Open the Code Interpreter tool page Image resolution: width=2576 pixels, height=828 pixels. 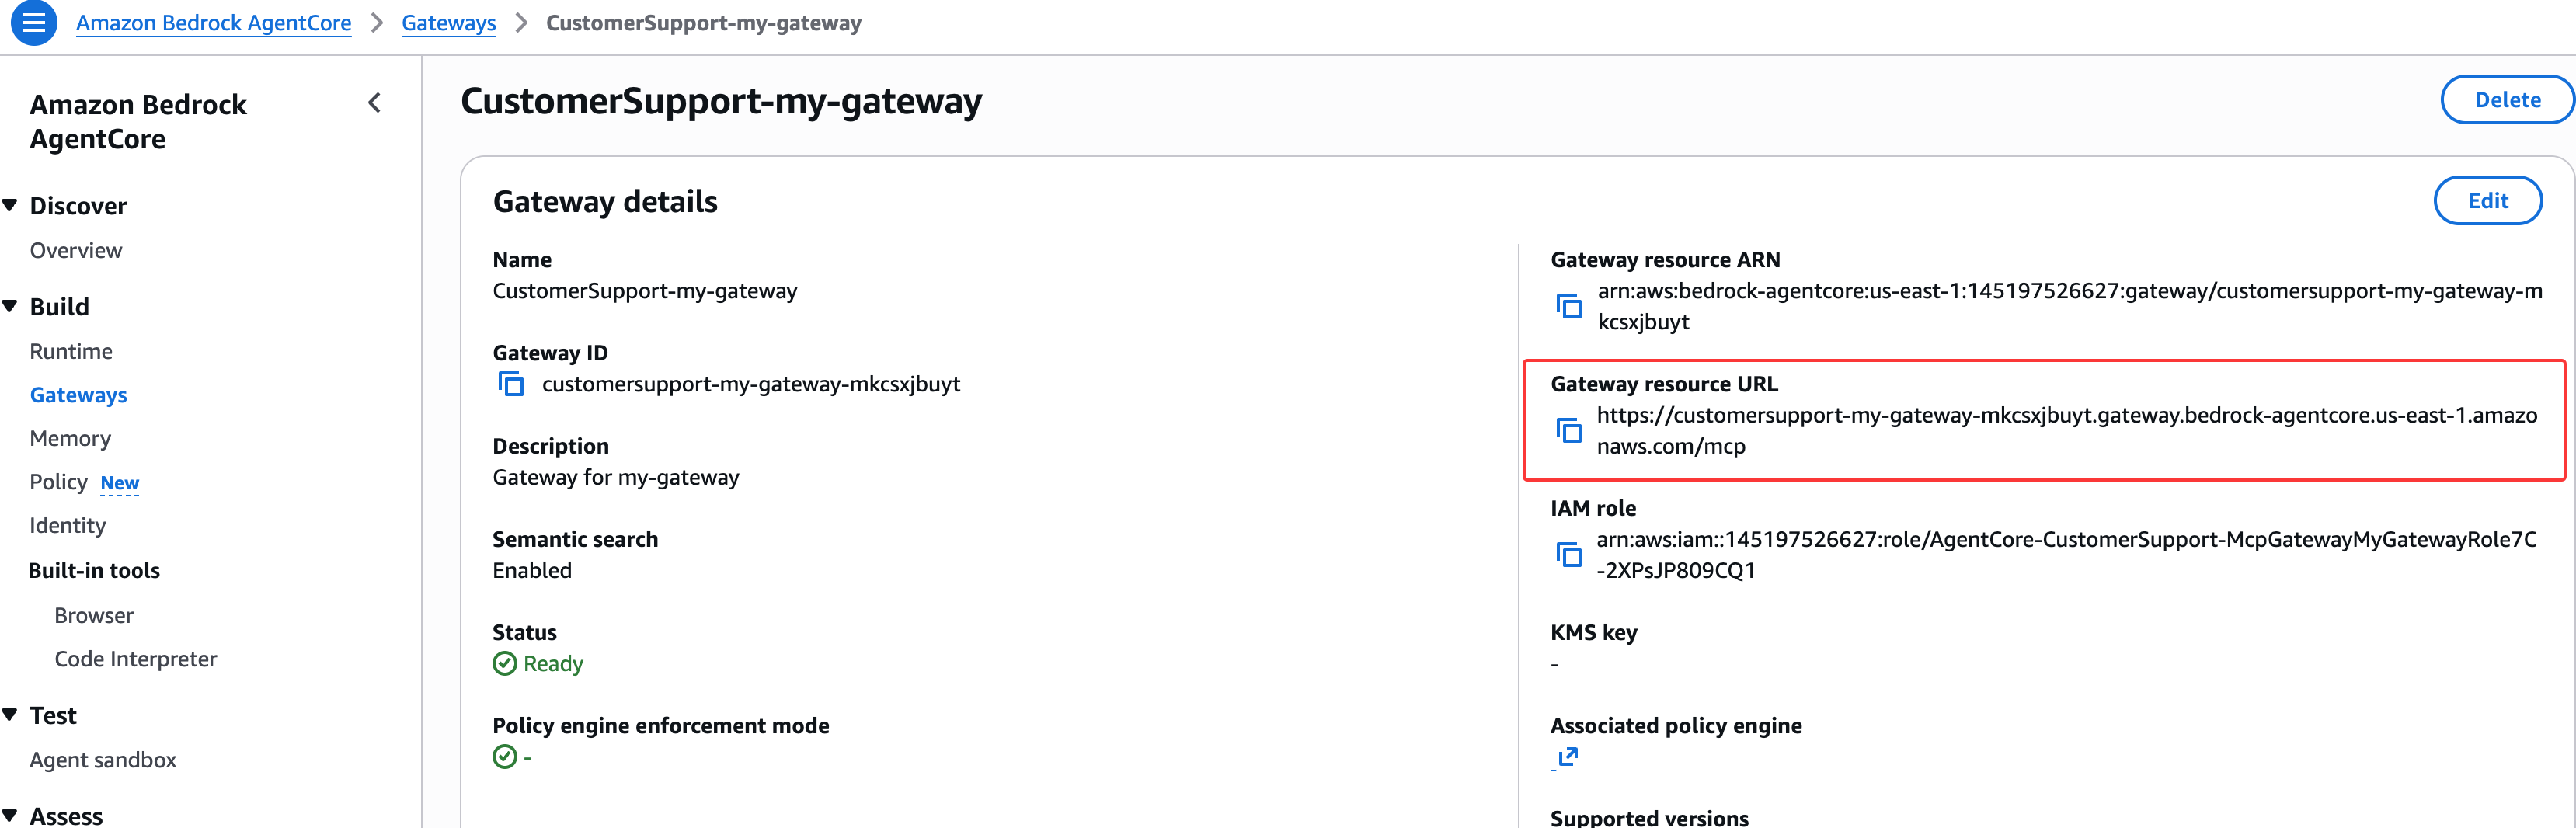135,659
